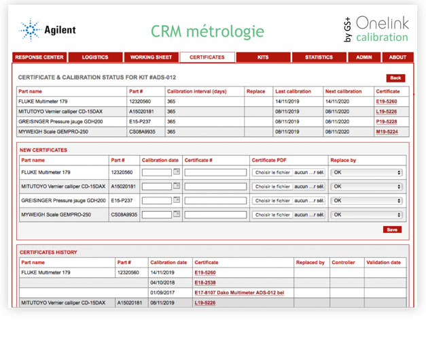Click the 'Last calibration' column header
Screen dimensions: 426x339
click(x=293, y=91)
